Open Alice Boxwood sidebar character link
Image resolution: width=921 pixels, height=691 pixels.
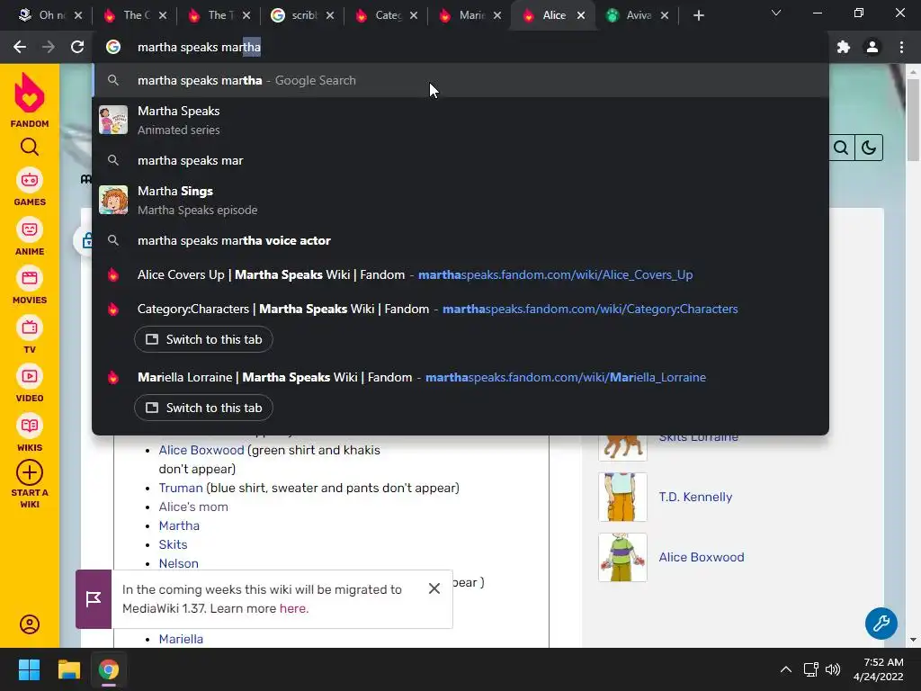tap(702, 557)
